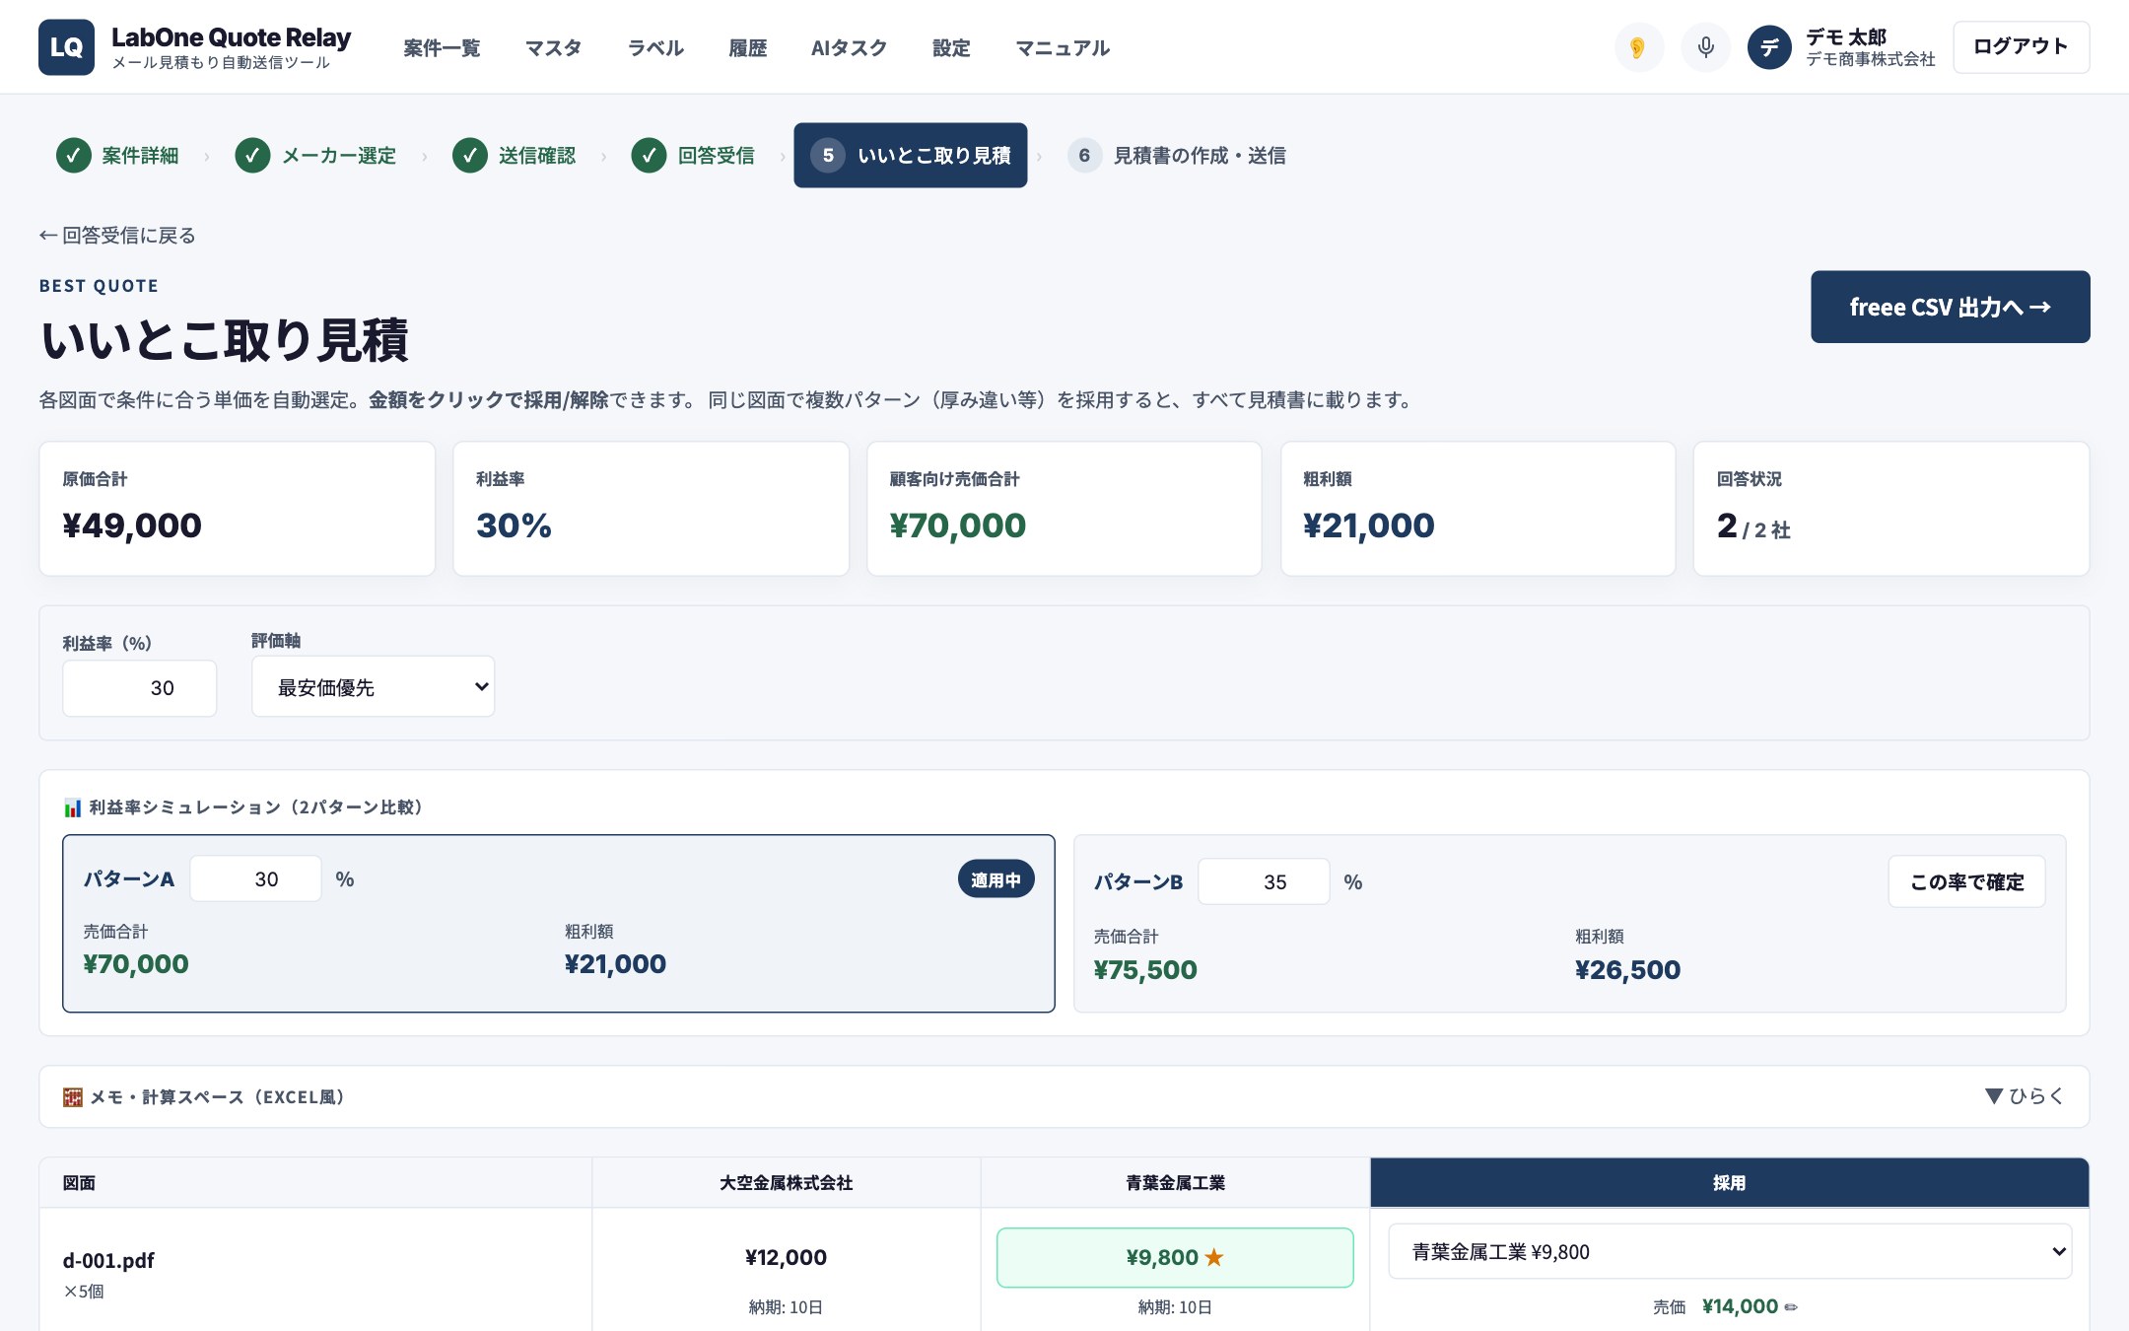
Task: Open マスタ in the top menu
Action: (553, 47)
